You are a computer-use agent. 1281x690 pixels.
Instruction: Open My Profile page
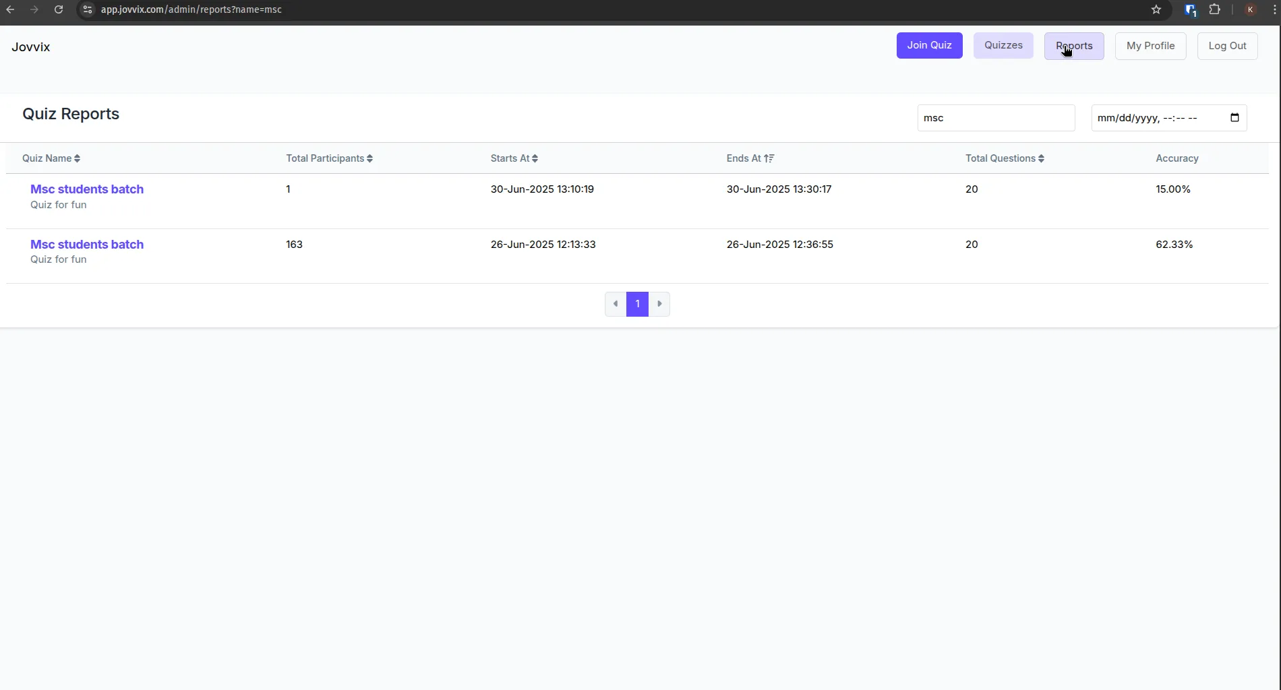tap(1150, 46)
